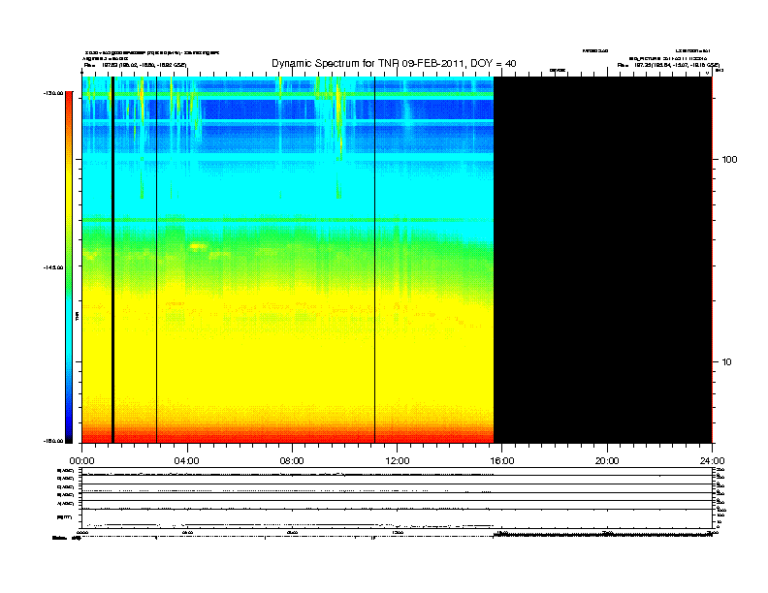
Task: Click the '100' frequency axis label
Action: click(729, 160)
